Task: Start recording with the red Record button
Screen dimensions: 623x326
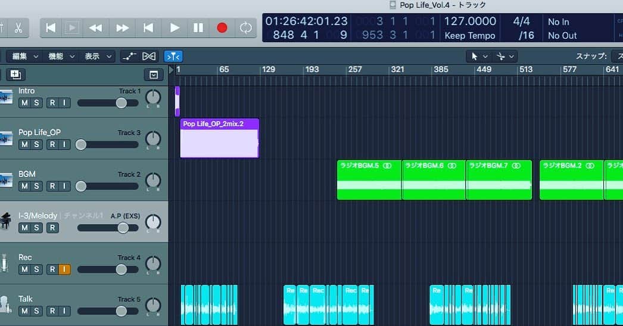Action: 222,28
